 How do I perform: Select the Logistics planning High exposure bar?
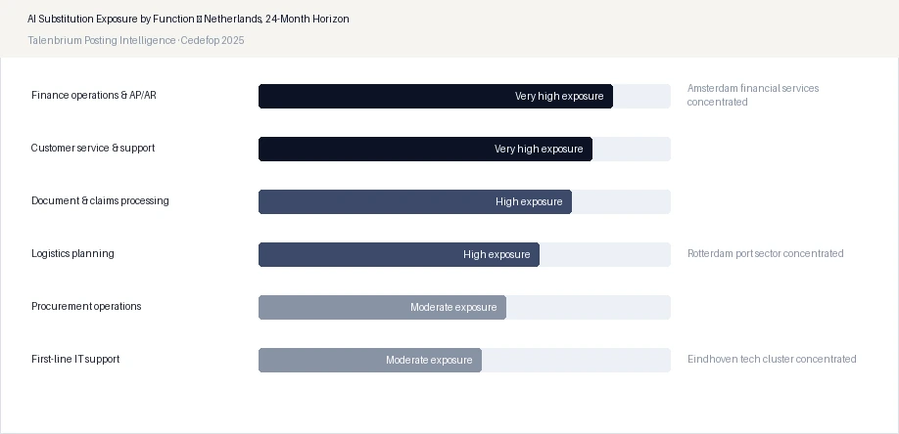coord(399,254)
